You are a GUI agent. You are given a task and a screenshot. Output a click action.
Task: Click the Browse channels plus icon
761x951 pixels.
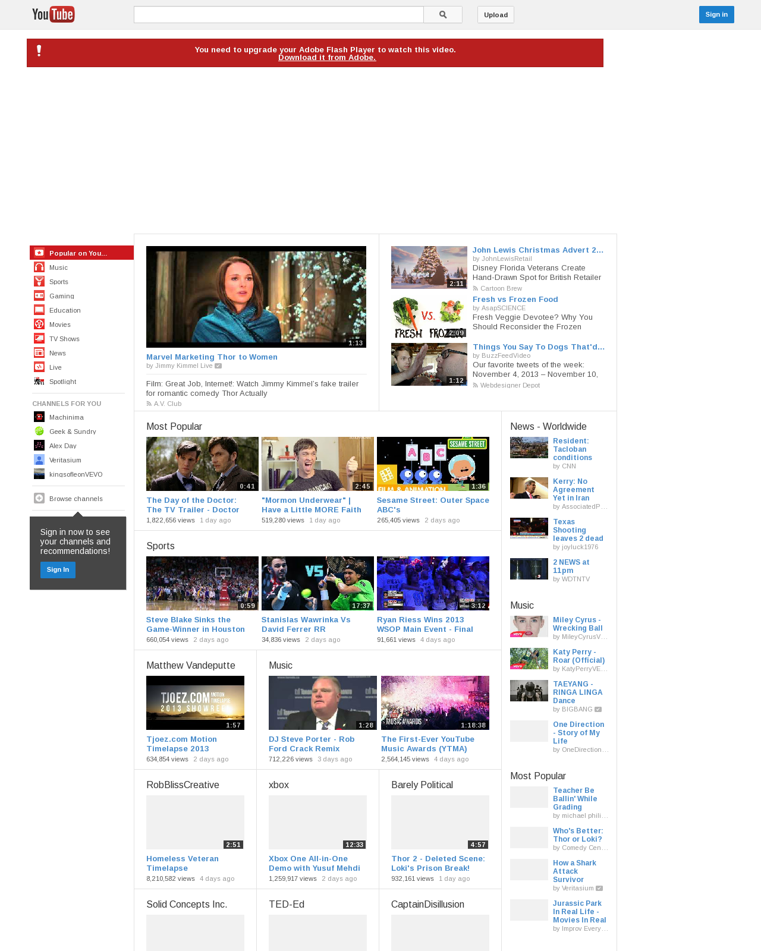pos(39,498)
